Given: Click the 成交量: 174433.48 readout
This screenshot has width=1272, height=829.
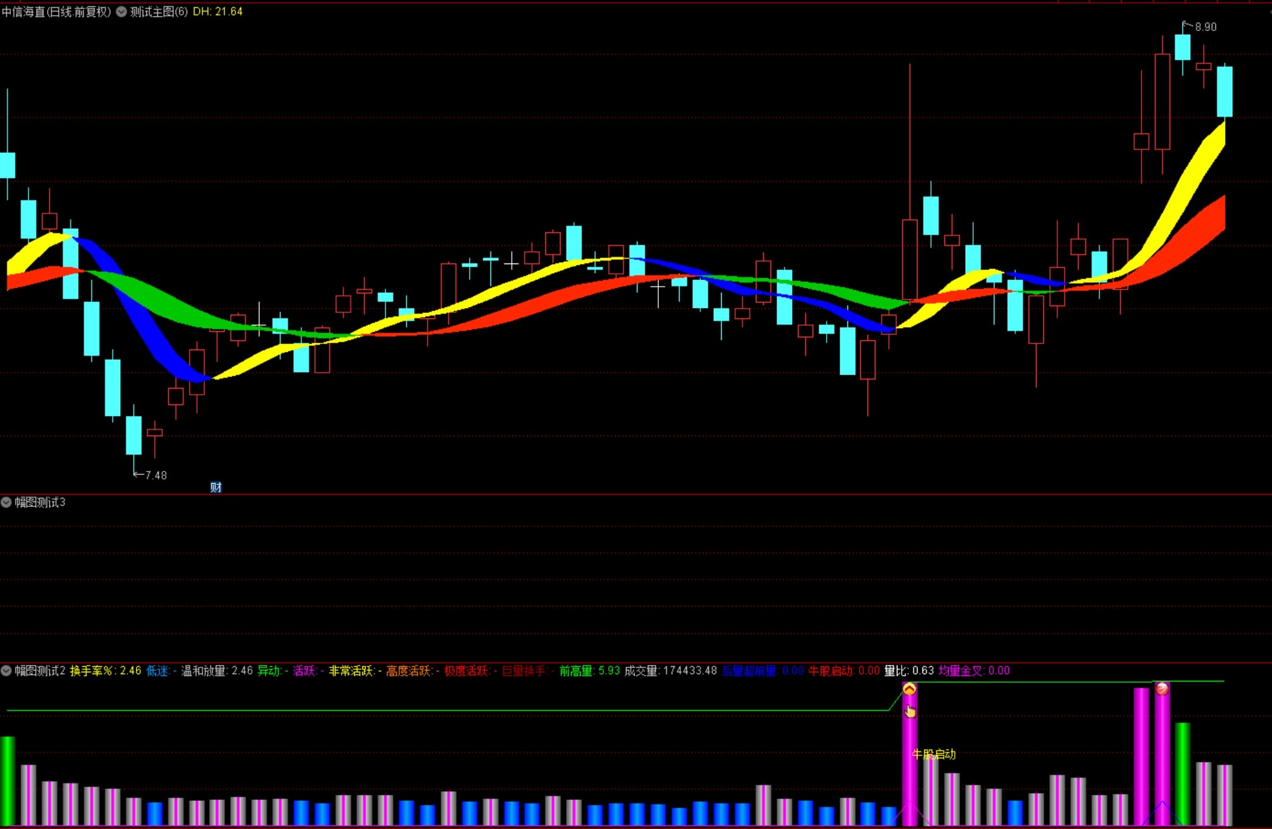Looking at the screenshot, I should point(670,670).
